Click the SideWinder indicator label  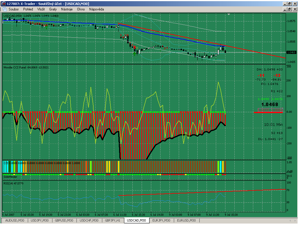pyautogui.click(x=10, y=177)
